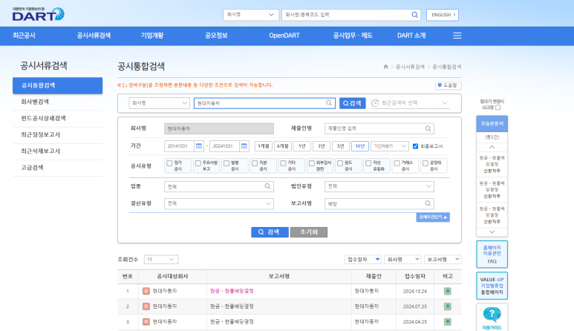574x331 pixels.
Task: Click the magnifier icon inside the 현대자동차 search field
Action: tap(329, 103)
